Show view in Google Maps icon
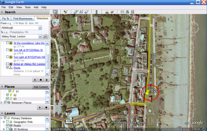 click(x=132, y=12)
